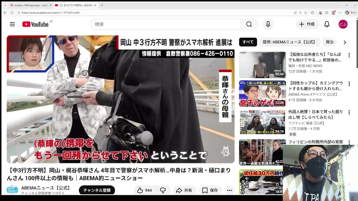Open YouTube notifications bell
The width and height of the screenshot is (358, 201).
point(327,24)
